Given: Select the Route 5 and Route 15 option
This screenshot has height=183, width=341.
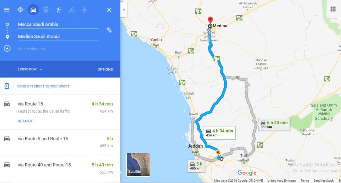Looking at the screenshot, I should click(x=60, y=142).
